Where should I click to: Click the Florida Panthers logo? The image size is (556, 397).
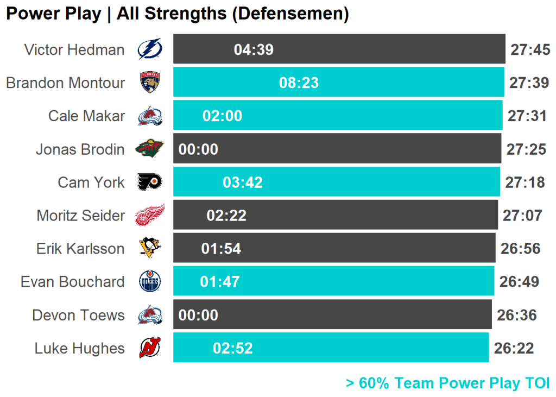[150, 83]
